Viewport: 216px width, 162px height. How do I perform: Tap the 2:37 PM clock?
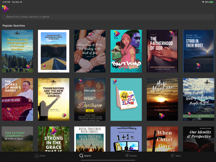[6, 2]
